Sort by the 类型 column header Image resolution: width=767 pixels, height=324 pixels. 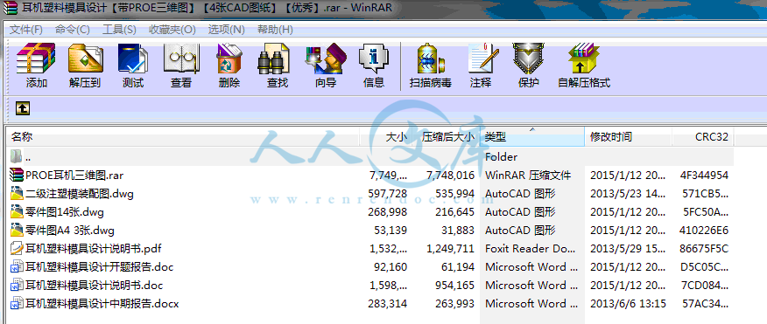(x=532, y=137)
